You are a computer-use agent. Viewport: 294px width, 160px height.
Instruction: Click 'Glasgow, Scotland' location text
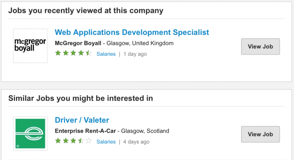145,131
